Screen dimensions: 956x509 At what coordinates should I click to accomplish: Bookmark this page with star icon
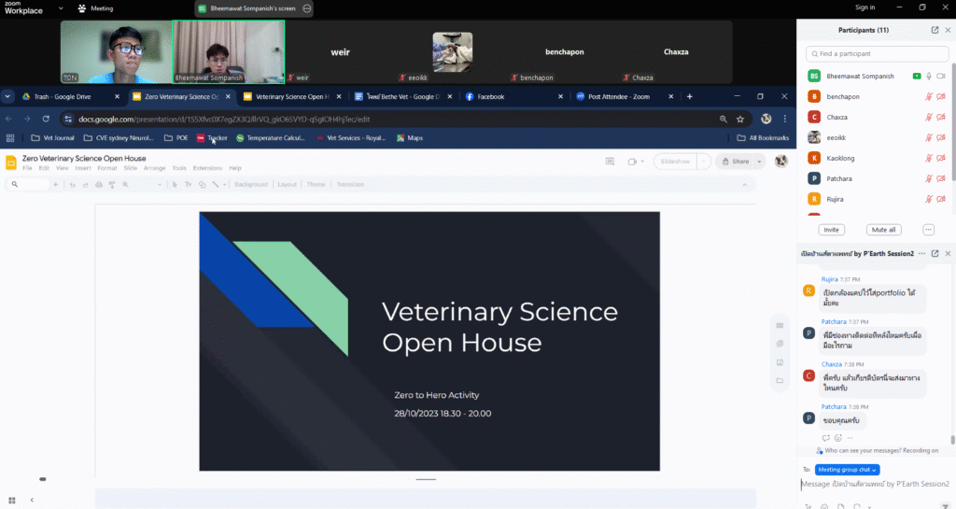pyautogui.click(x=740, y=120)
